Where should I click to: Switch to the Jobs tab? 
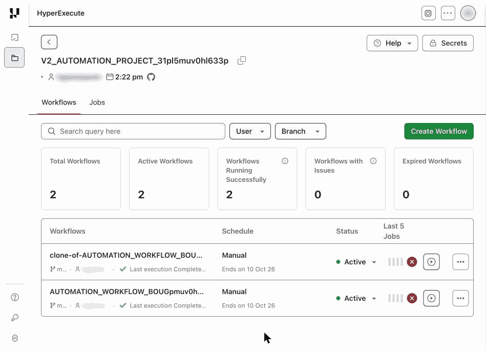click(x=97, y=102)
